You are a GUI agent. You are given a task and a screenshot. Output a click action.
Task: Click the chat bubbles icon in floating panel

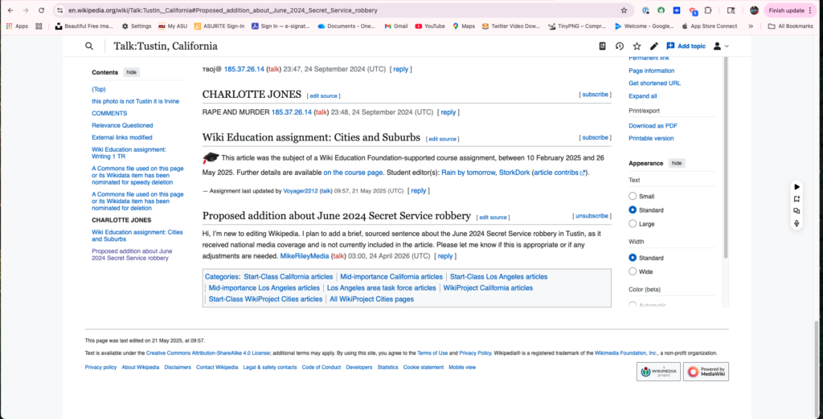(x=796, y=211)
